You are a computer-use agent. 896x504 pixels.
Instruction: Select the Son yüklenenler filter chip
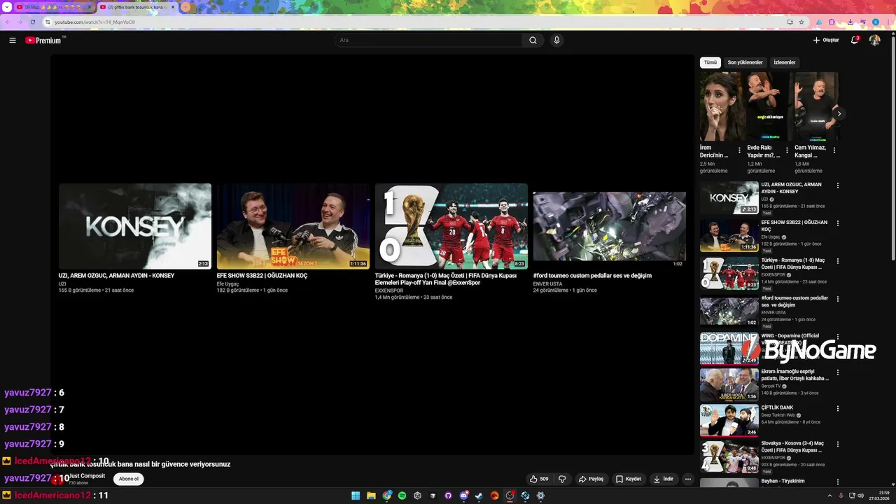point(745,62)
